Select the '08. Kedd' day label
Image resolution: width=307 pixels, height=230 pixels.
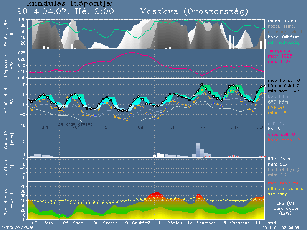coord(71,223)
